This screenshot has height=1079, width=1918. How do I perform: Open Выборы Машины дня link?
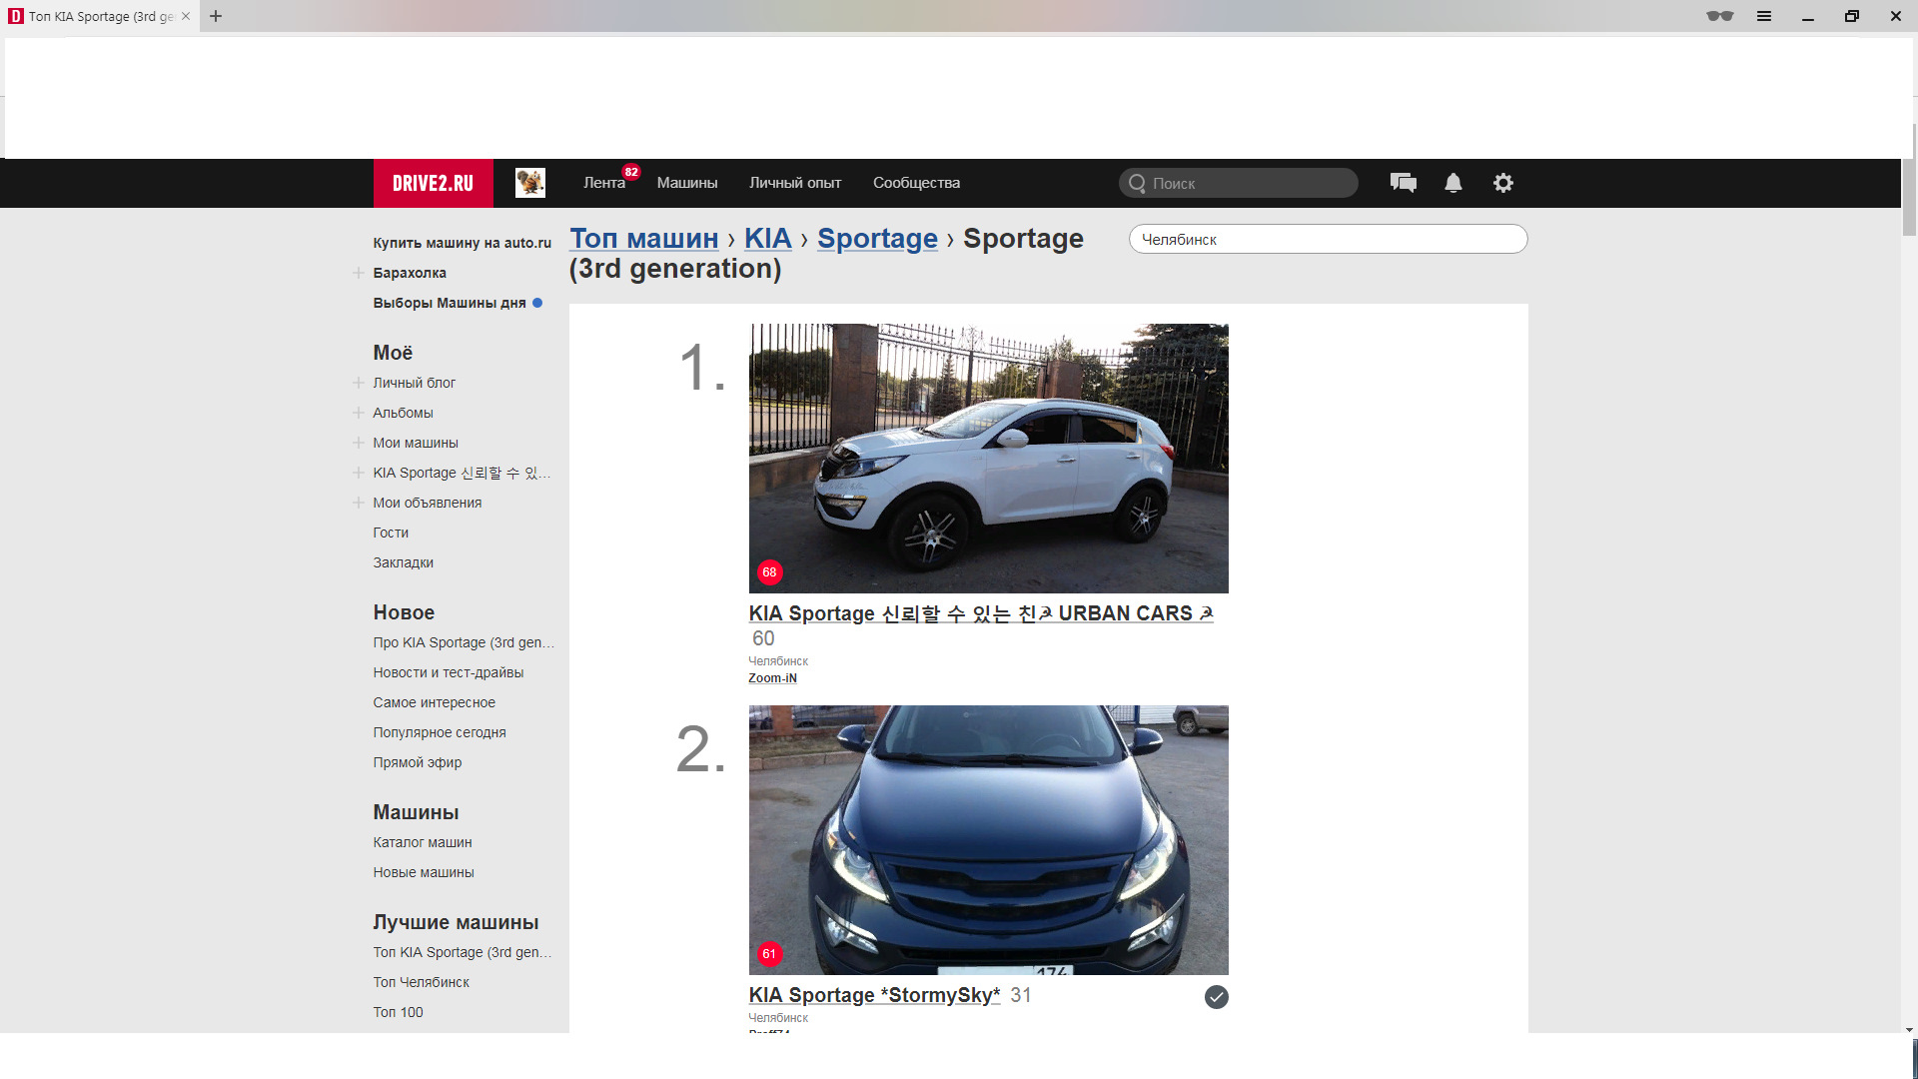[x=450, y=303]
